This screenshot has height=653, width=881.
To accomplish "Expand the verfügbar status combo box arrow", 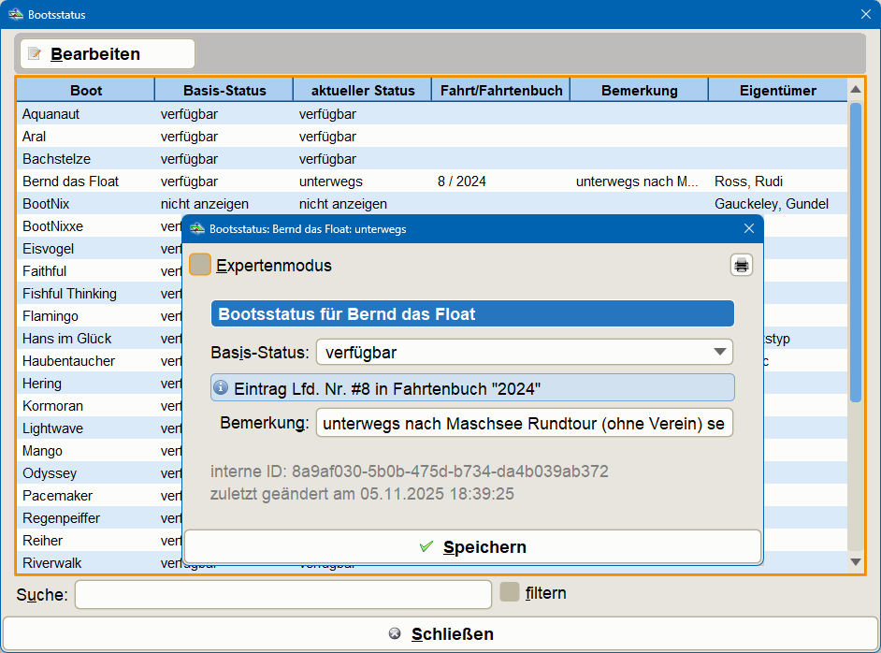I will point(718,352).
